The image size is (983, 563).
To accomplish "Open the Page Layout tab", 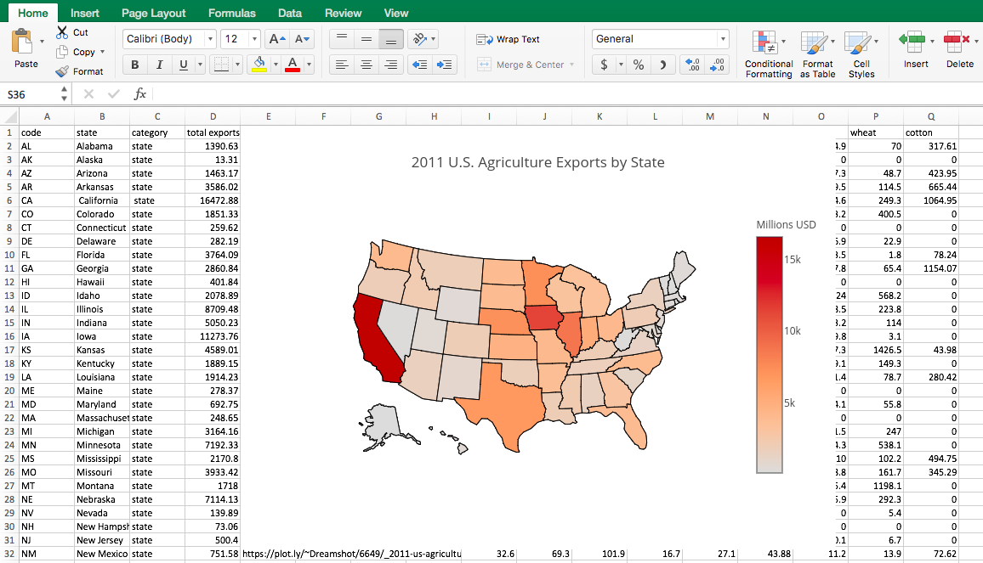I will (154, 13).
